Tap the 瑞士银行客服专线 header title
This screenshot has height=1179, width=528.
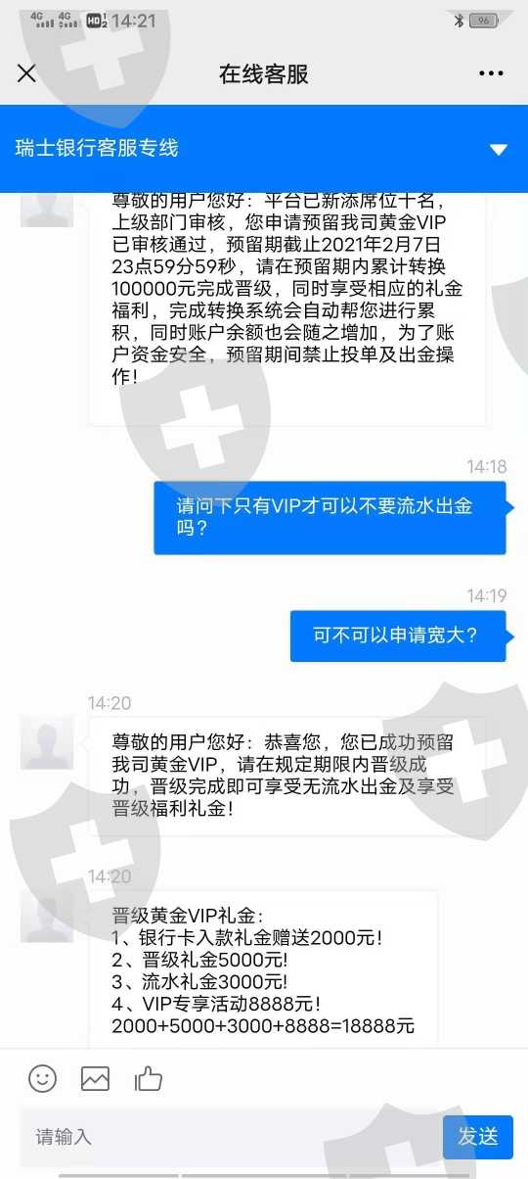click(x=97, y=149)
